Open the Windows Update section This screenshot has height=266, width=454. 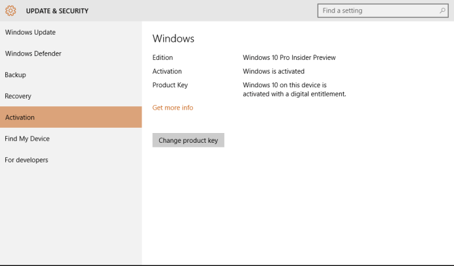coord(71,32)
